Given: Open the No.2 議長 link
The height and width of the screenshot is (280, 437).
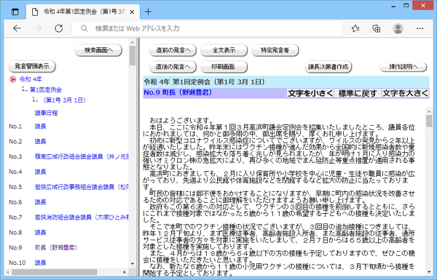Looking at the screenshot, I should 40,141.
